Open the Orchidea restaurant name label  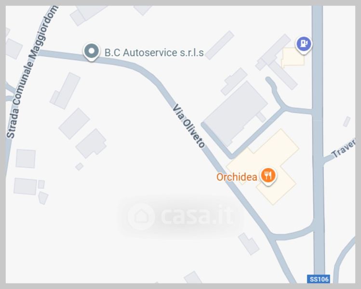coord(237,177)
